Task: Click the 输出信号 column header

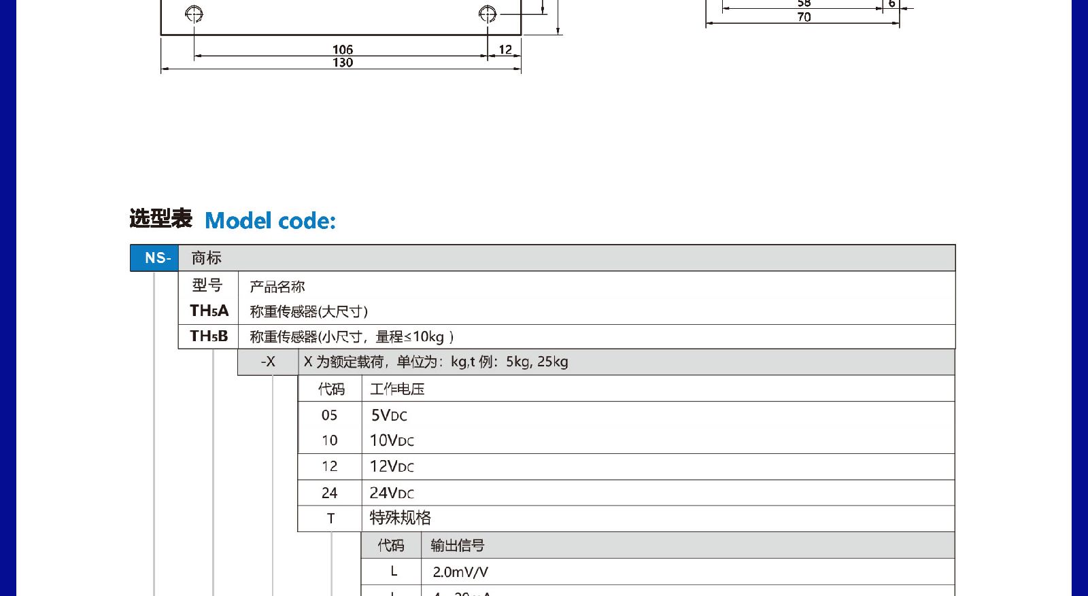Action: (x=457, y=546)
